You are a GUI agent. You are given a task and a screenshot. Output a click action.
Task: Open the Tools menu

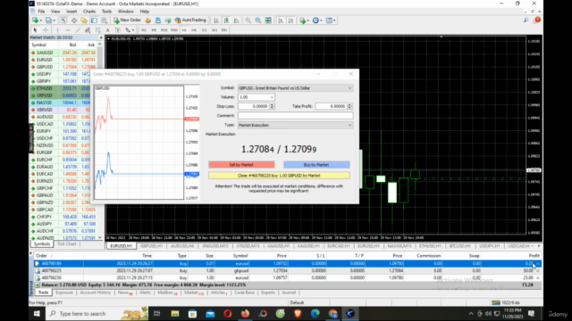click(106, 12)
